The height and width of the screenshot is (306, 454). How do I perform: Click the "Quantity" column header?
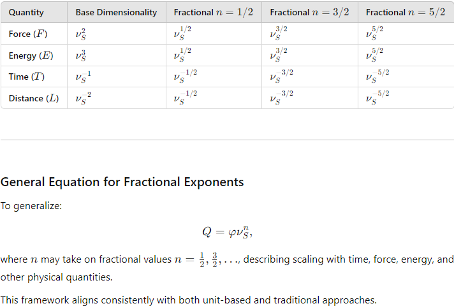tap(26, 13)
